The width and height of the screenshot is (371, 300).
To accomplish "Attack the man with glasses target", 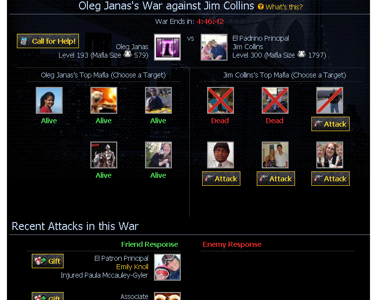I will tap(221, 179).
